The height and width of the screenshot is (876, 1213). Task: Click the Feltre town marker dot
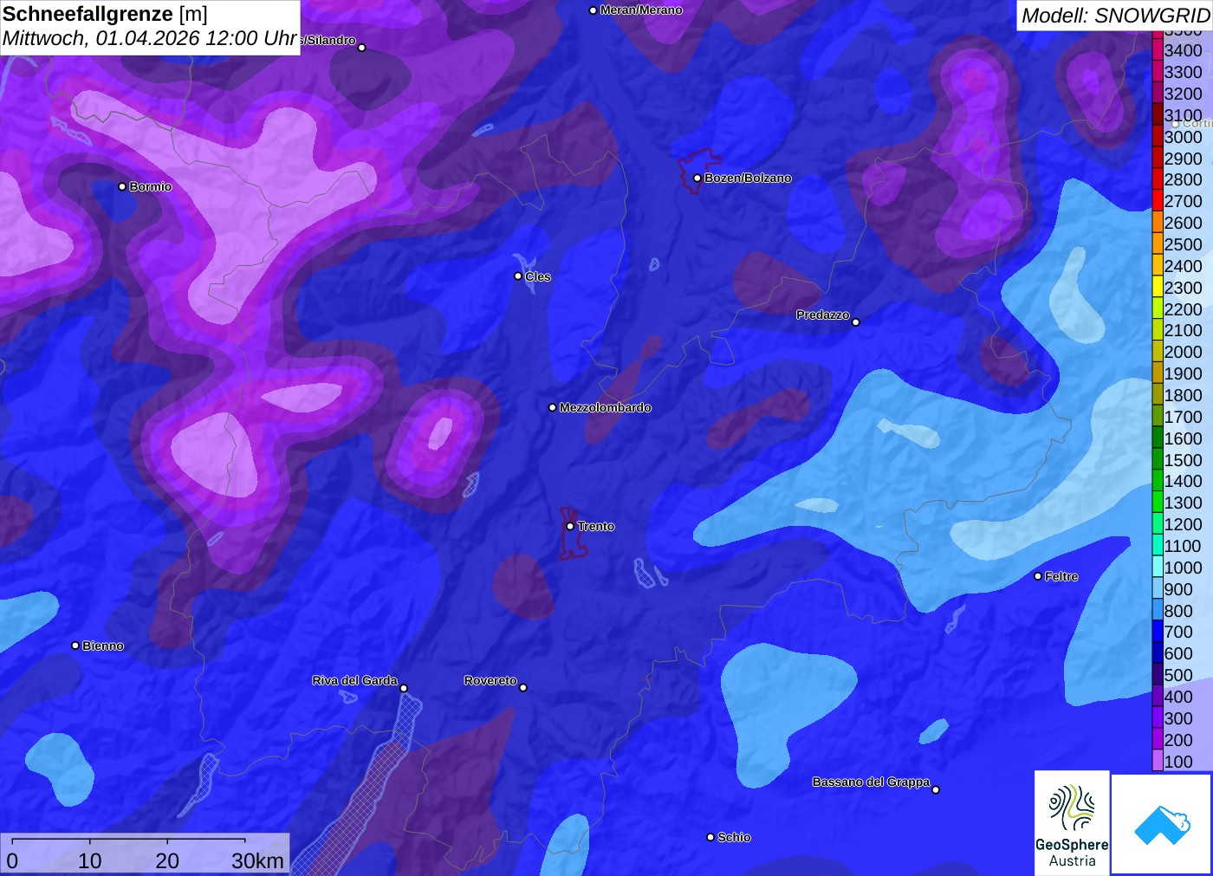pos(1038,576)
